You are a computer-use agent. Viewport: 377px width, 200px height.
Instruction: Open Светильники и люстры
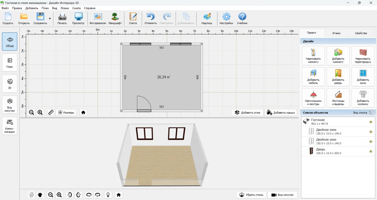[x=313, y=98]
